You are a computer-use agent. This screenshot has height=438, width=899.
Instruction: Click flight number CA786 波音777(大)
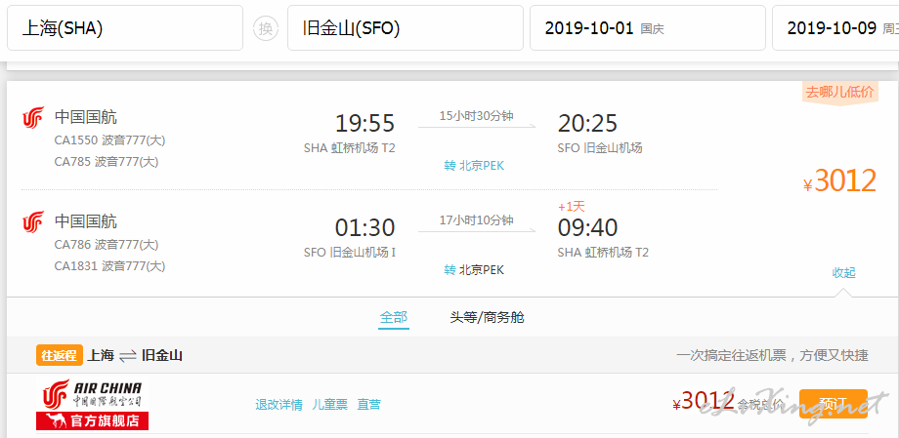click(x=107, y=245)
